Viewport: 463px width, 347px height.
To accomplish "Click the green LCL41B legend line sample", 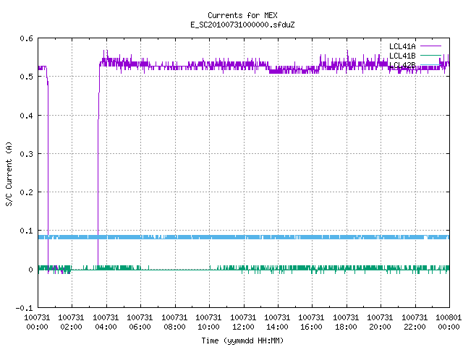I will click(x=430, y=56).
